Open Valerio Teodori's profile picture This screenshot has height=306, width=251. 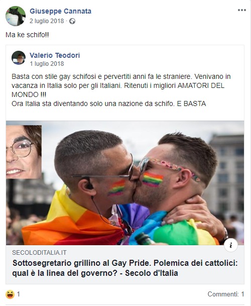click(x=19, y=58)
